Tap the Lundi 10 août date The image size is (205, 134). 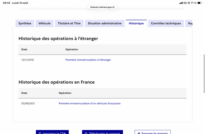point(20,3)
